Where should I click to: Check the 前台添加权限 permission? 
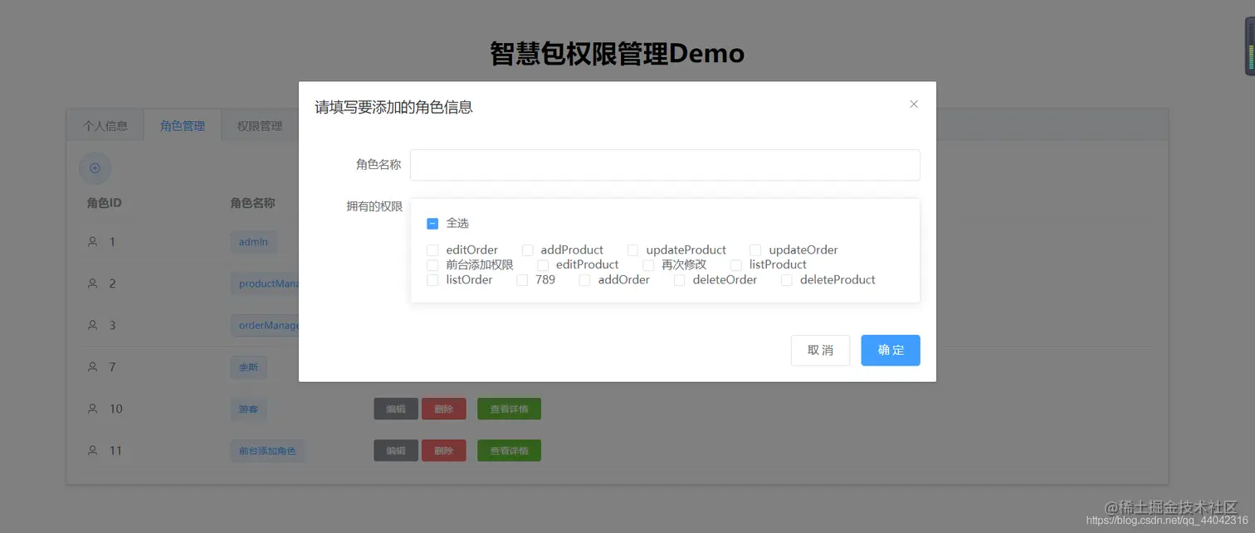click(x=432, y=265)
